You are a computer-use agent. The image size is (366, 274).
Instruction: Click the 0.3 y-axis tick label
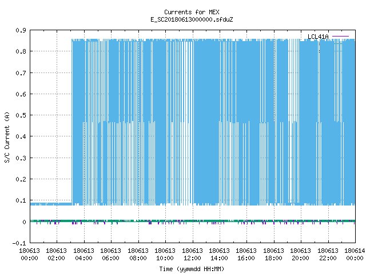21,158
